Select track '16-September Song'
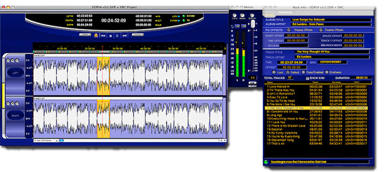The height and width of the screenshot is (172, 387). (316, 140)
